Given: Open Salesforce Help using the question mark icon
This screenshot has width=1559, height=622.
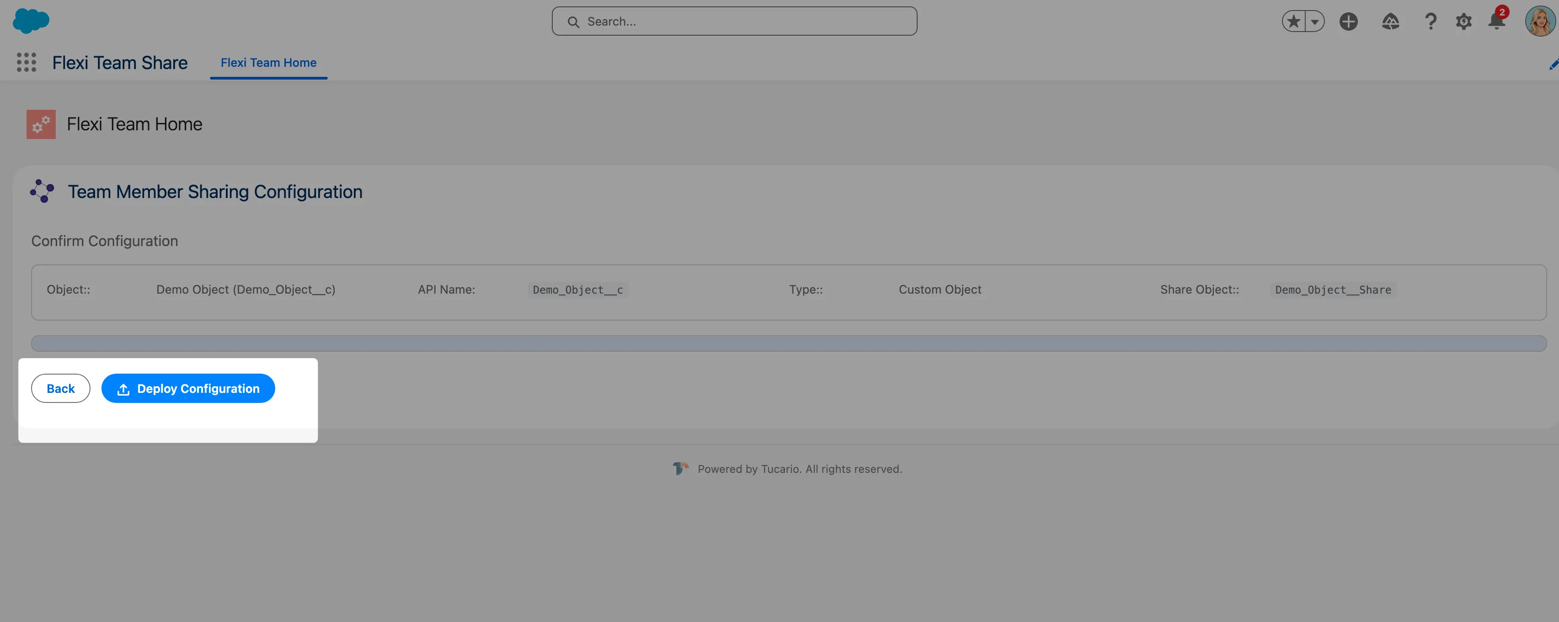Looking at the screenshot, I should point(1431,21).
